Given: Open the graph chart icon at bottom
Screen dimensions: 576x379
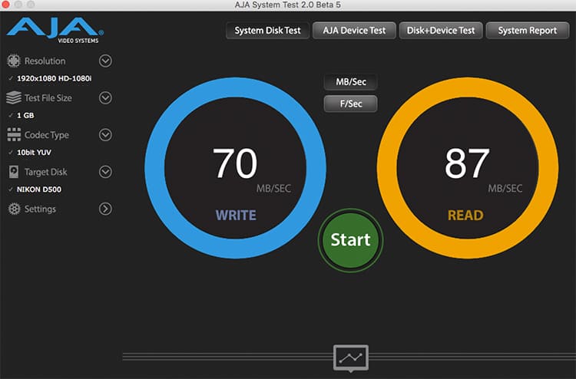Looking at the screenshot, I should click(350, 358).
